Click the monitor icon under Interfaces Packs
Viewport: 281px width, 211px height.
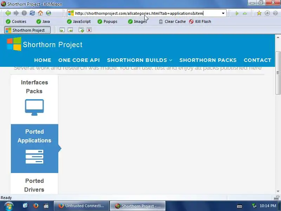[x=34, y=107]
